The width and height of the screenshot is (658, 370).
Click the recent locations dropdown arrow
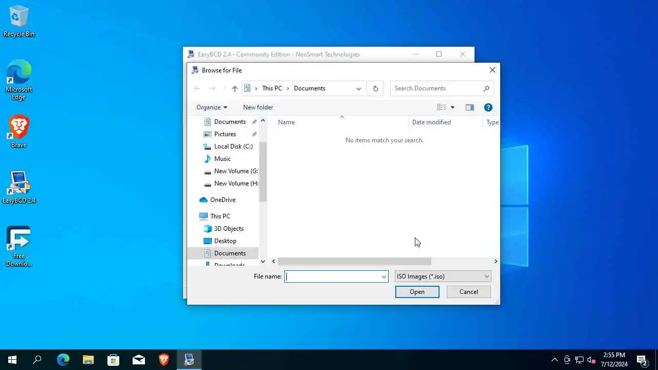pos(224,88)
